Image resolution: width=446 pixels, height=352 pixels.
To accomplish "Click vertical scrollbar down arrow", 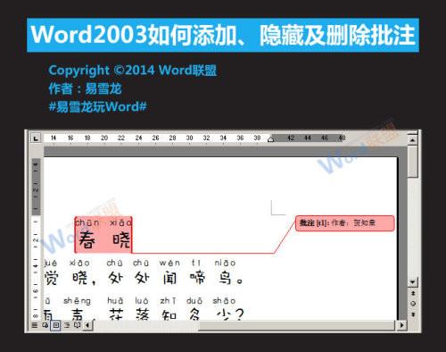I will (x=413, y=281).
